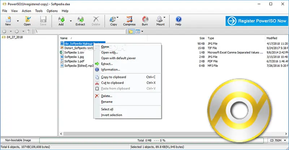Screen dimensions: 289x150
Task: Open the Options menu
Action: pyautogui.click(x=52, y=11)
